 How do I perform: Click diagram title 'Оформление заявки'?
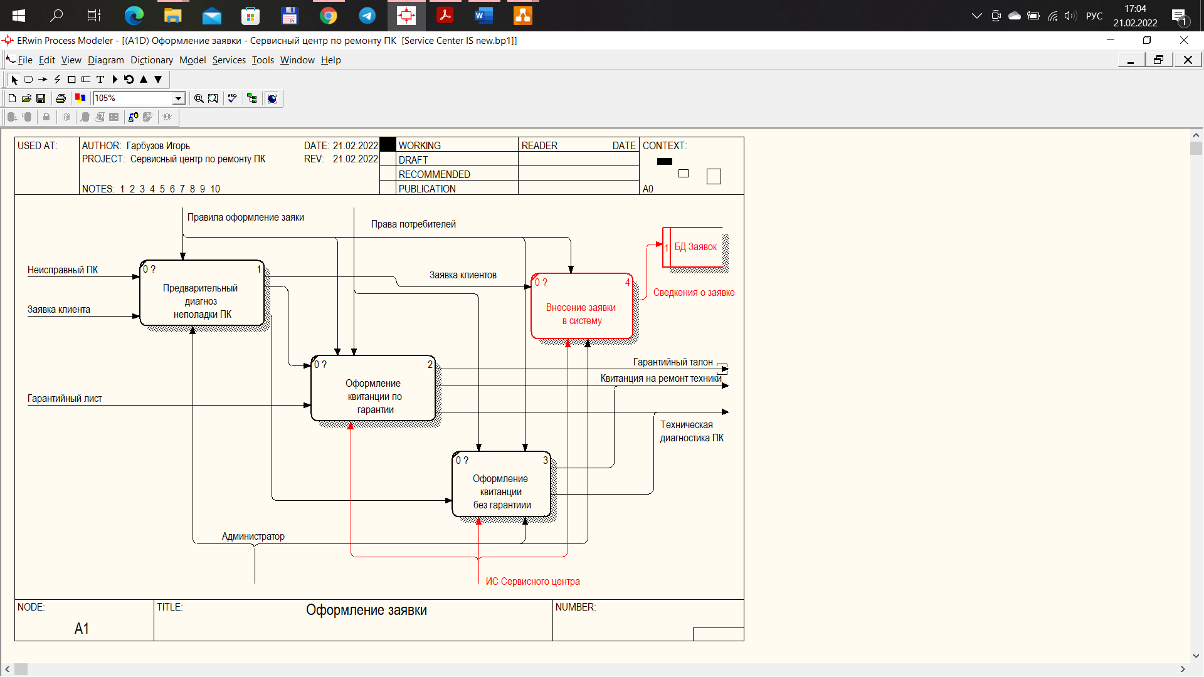(x=366, y=611)
